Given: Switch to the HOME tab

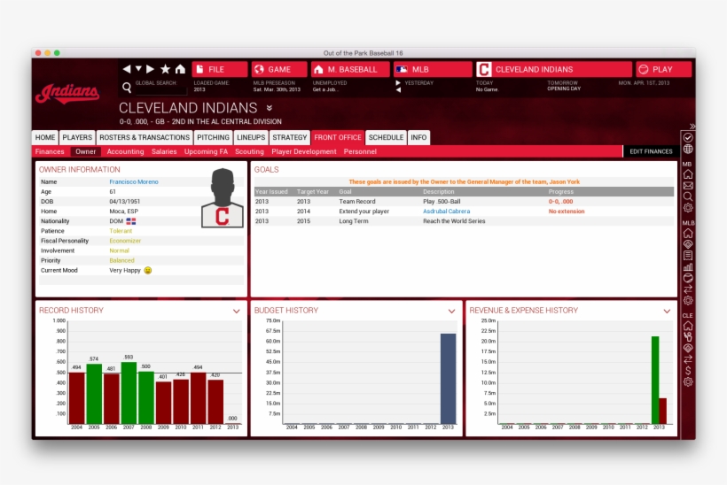Looking at the screenshot, I should click(45, 137).
